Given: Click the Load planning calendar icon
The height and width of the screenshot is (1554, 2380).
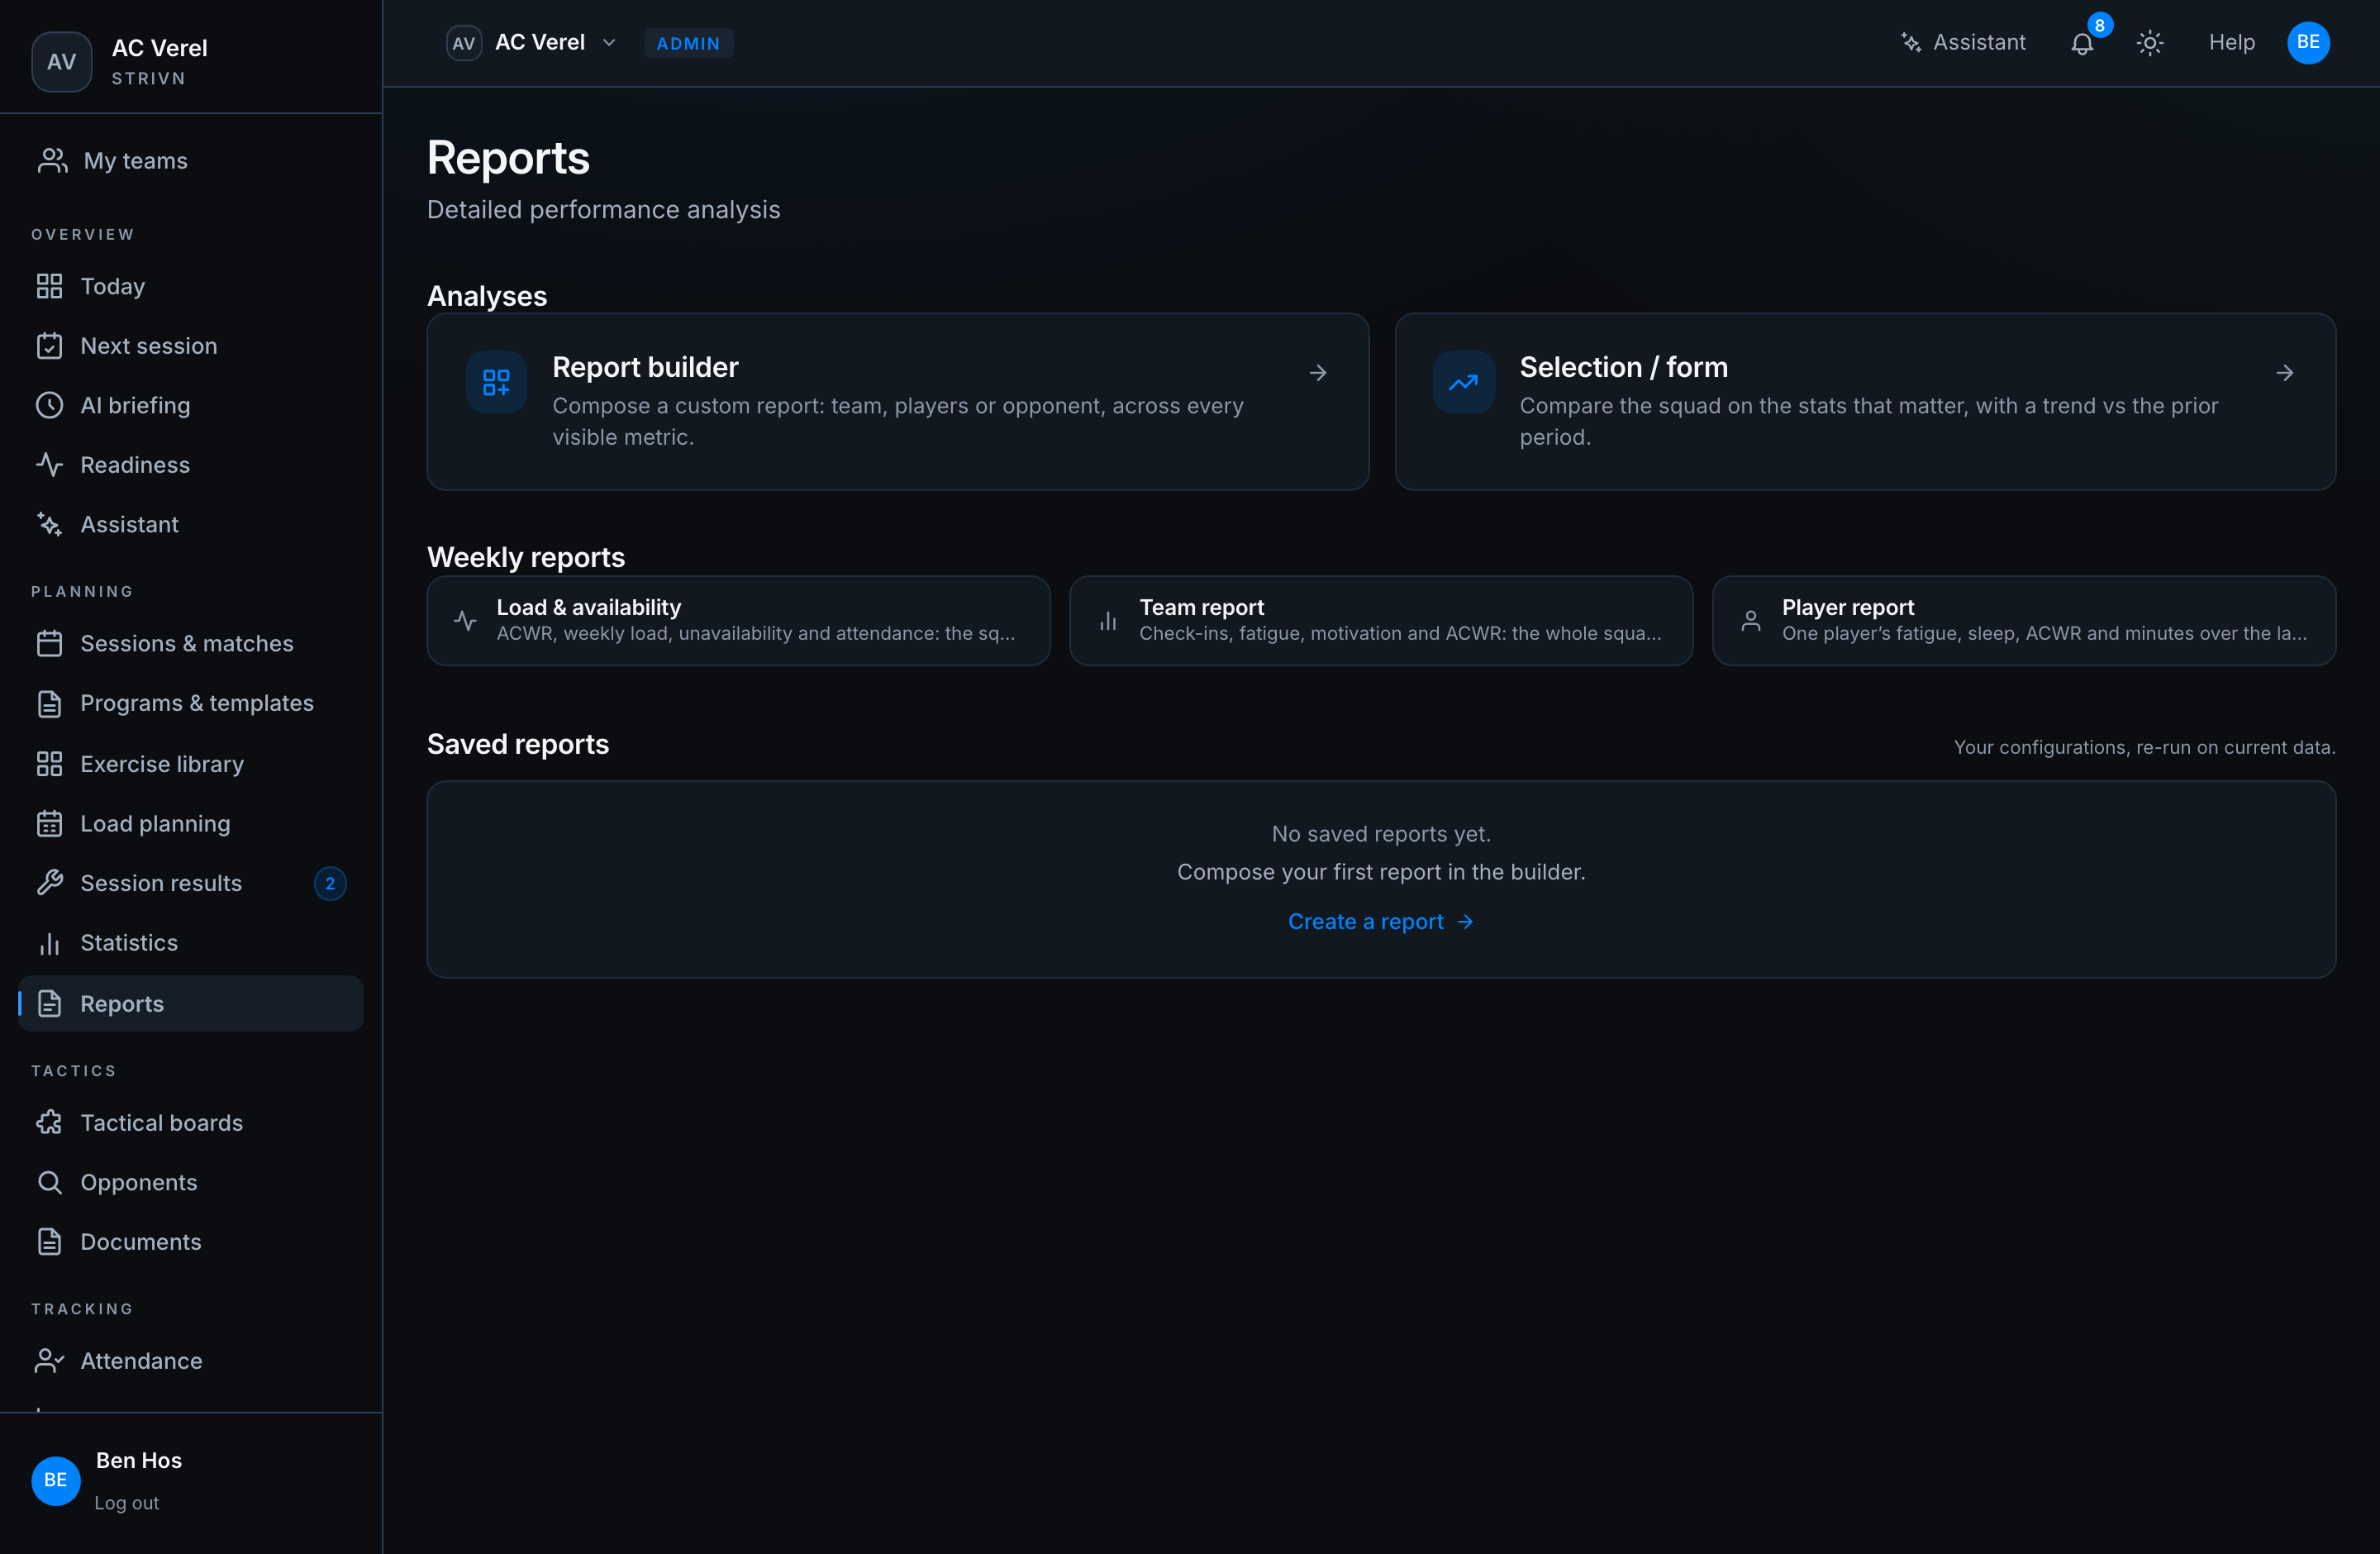Looking at the screenshot, I should (x=49, y=823).
